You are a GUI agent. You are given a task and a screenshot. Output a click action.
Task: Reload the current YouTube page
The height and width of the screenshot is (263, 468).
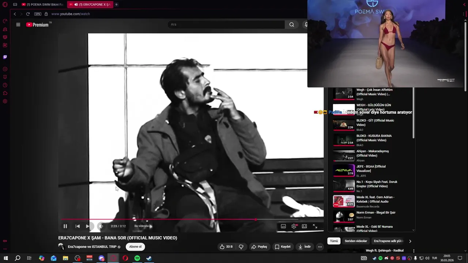pyautogui.click(x=28, y=14)
